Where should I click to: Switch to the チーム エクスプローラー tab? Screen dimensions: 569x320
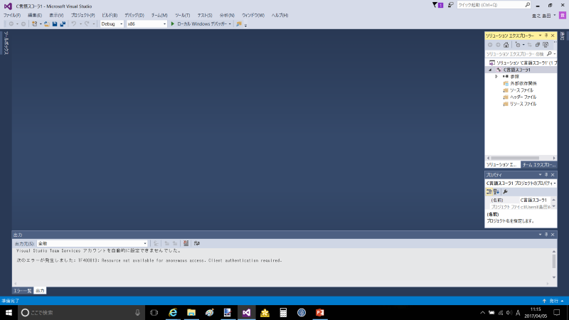pos(539,165)
